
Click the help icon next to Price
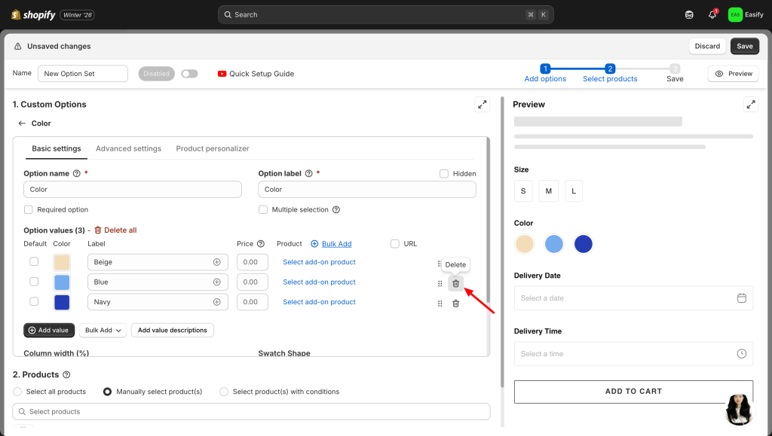[x=261, y=244]
